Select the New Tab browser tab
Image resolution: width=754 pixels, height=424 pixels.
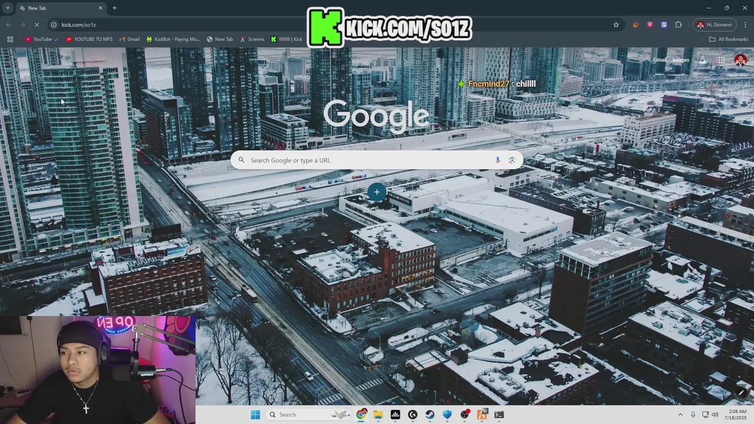[x=61, y=8]
